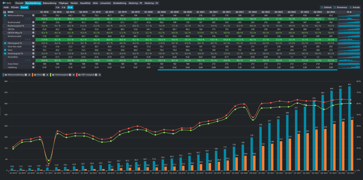The width and height of the screenshot is (363, 180).
Task: Select the 3 år range button
Action: coord(57,7)
